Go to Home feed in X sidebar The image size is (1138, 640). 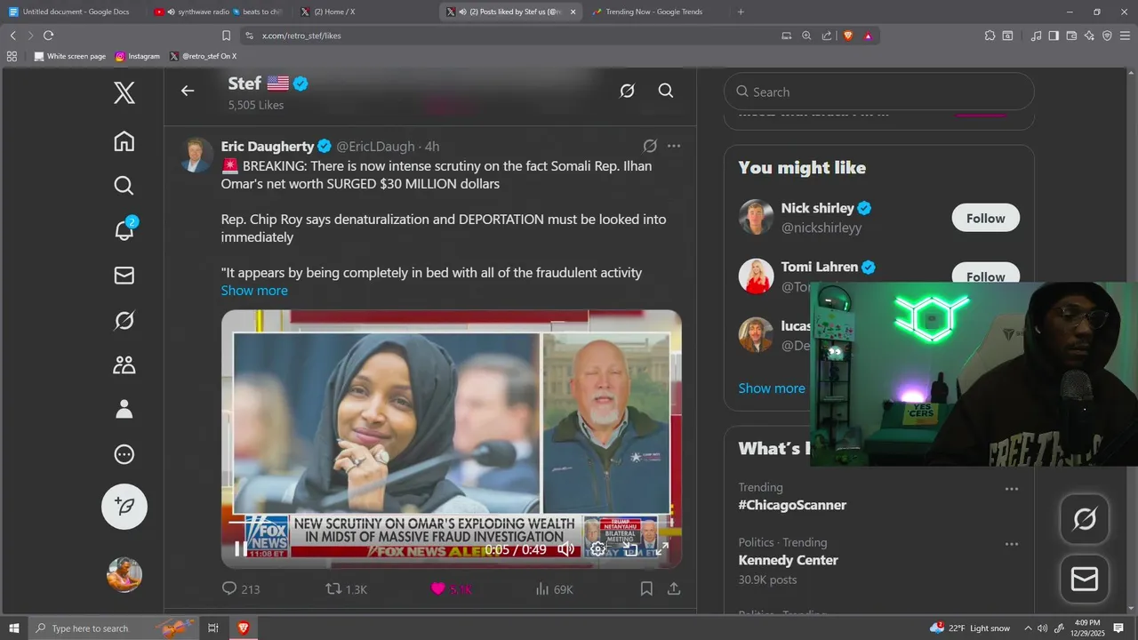click(124, 141)
